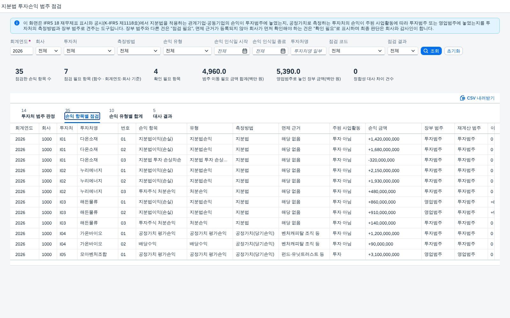510x318 pixels.
Task: Click the 점검 필요 항목 count 7
Action: [66, 72]
